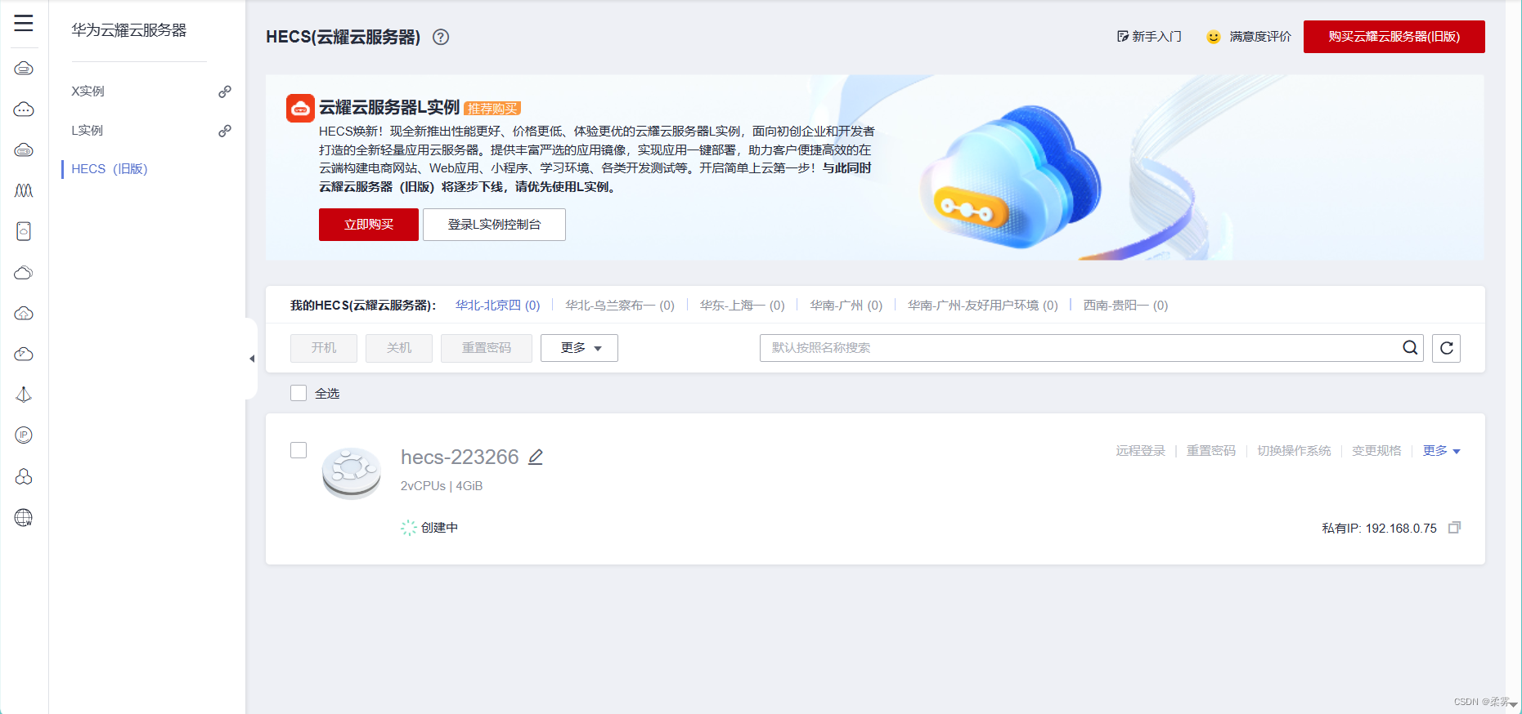Open the hamburger menu icon
This screenshot has height=714, width=1522.
[x=24, y=23]
